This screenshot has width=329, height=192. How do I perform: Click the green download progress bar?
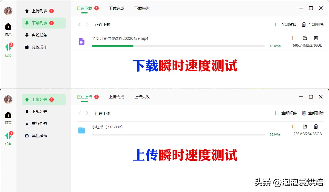click(112, 46)
